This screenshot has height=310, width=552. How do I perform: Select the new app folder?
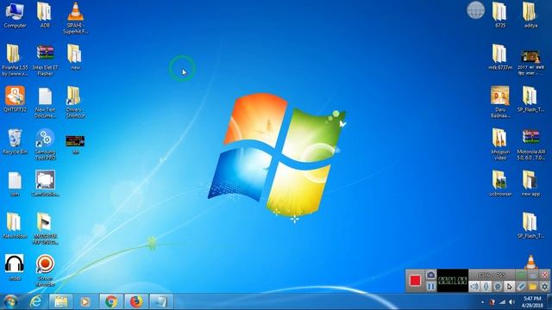[x=530, y=183]
